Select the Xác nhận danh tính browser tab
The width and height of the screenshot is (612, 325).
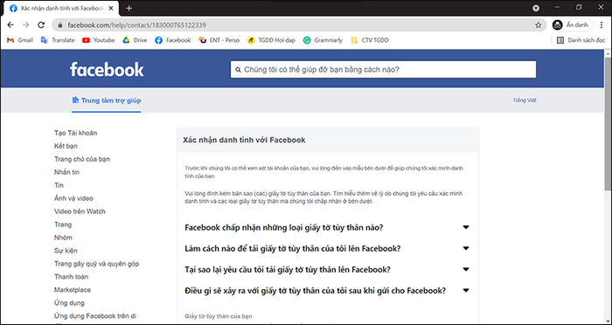(60, 8)
